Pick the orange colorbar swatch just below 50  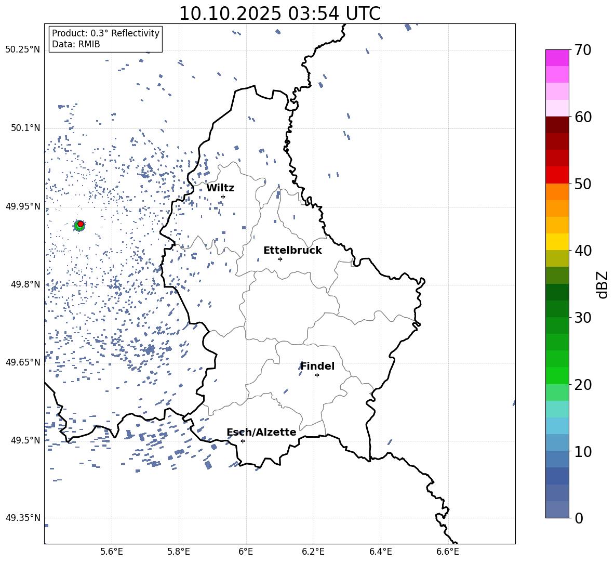tap(557, 191)
